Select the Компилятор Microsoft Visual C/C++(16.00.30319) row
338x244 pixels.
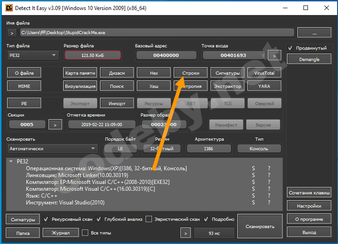tap(144, 189)
